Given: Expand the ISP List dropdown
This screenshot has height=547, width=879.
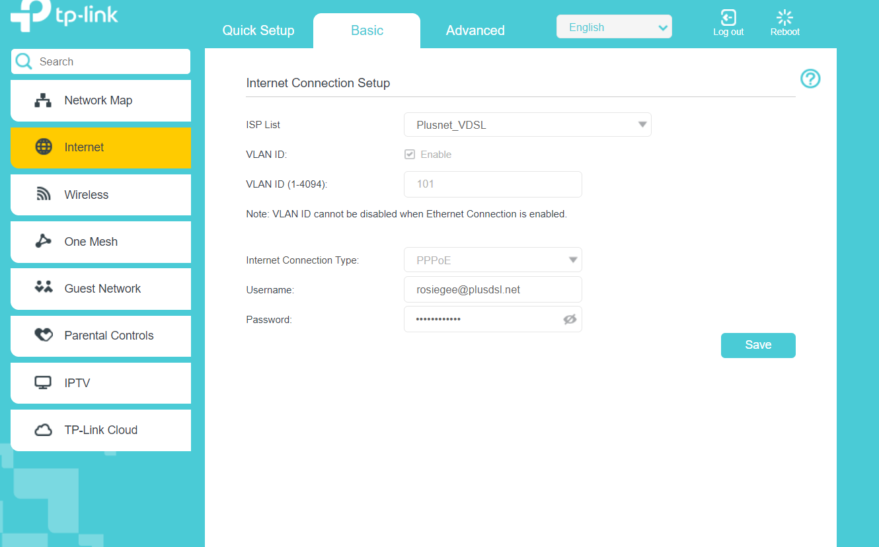Looking at the screenshot, I should (527, 125).
